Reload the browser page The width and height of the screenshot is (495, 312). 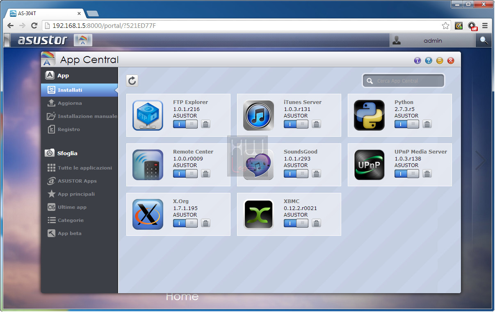pos(34,26)
